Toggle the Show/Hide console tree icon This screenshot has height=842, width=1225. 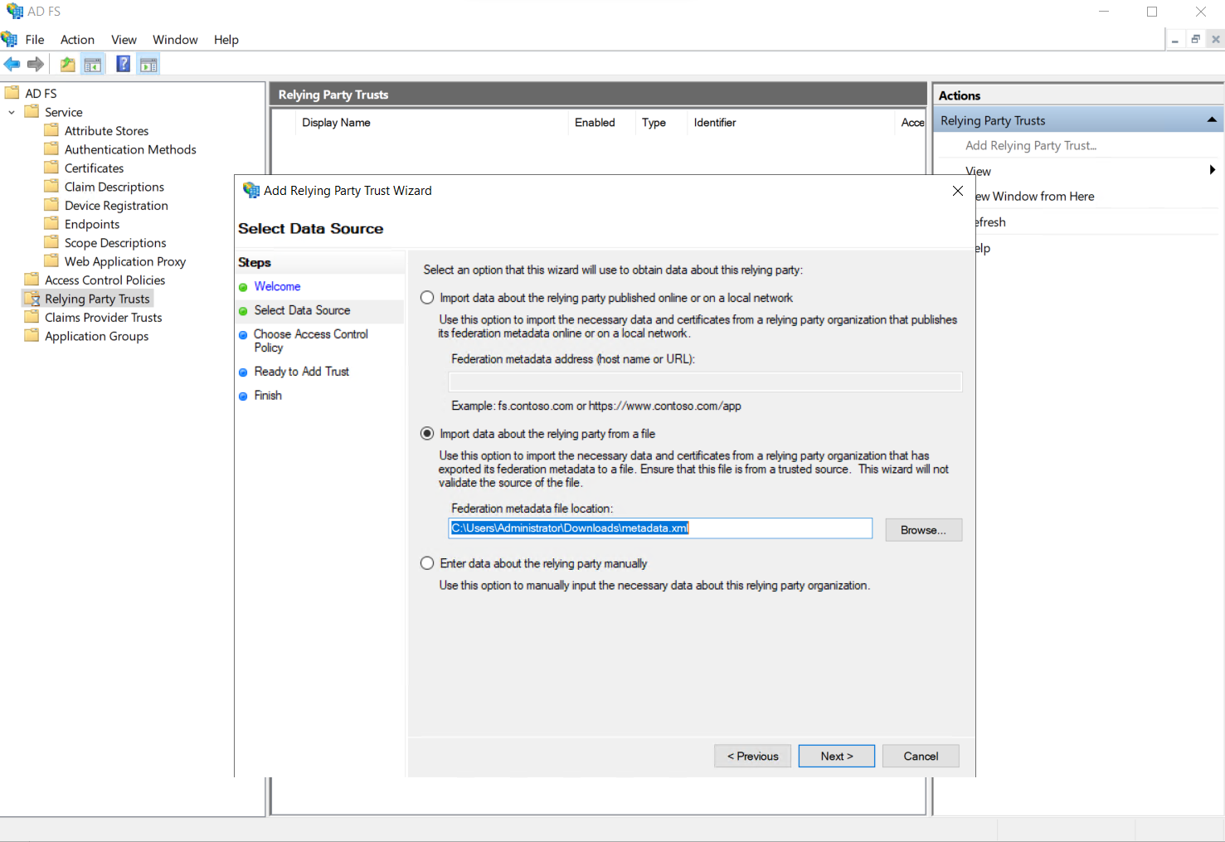click(x=93, y=64)
